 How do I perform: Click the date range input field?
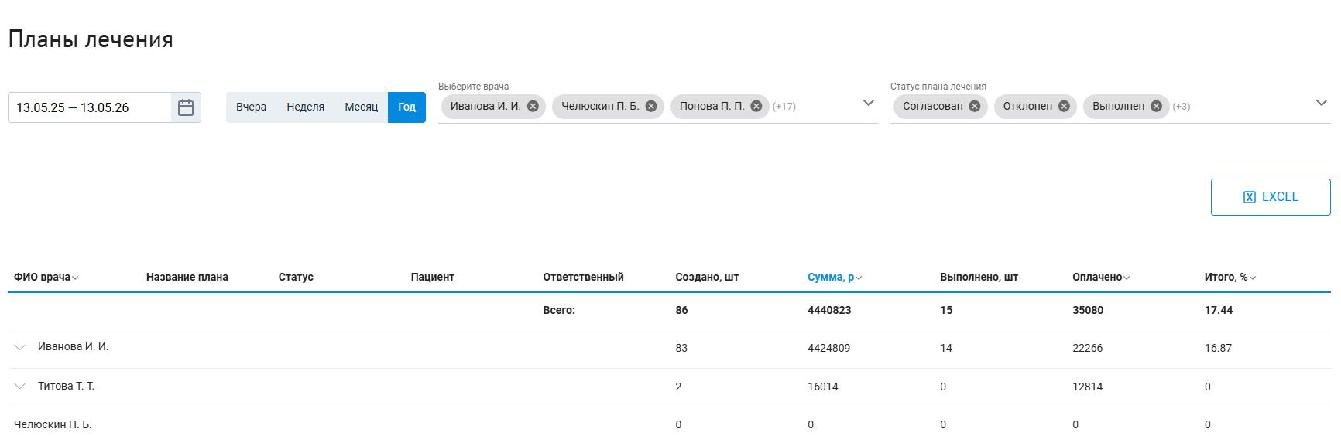[90, 107]
